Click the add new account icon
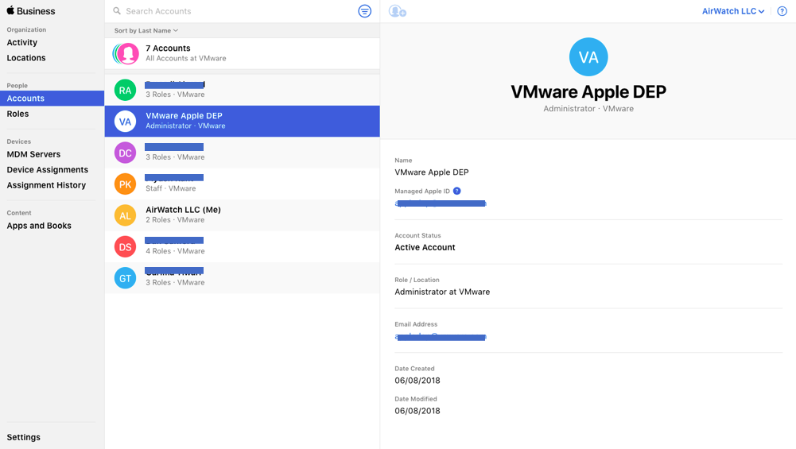Screen dimensions: 796x449 coord(398,11)
